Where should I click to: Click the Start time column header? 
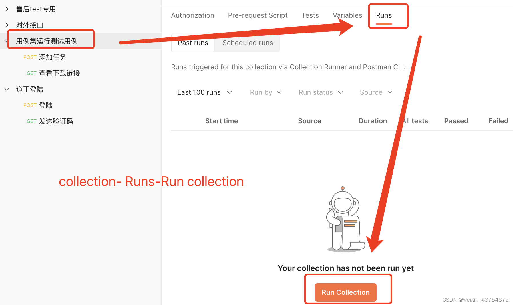(222, 121)
